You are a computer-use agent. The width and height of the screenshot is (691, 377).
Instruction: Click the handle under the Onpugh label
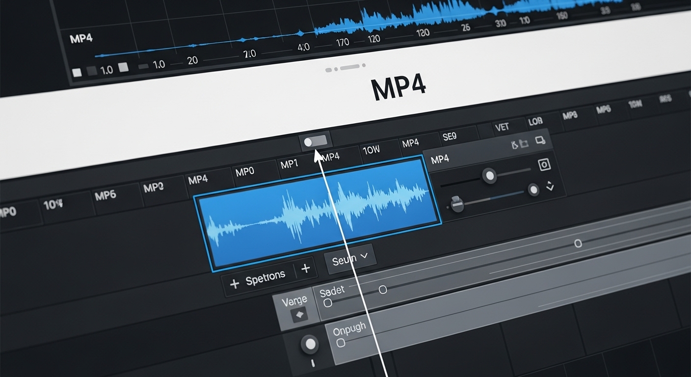341,343
